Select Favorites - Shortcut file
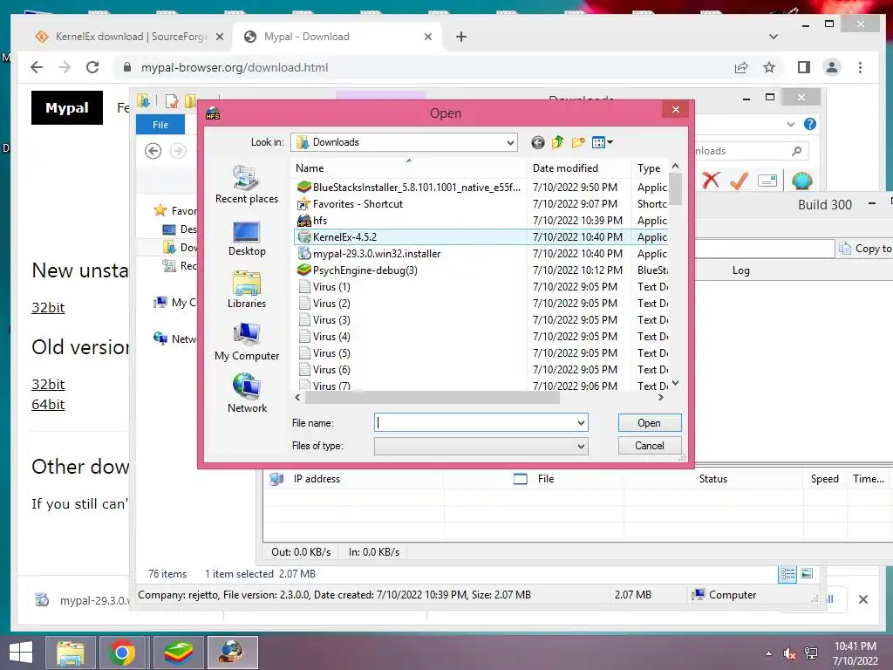 350,204
